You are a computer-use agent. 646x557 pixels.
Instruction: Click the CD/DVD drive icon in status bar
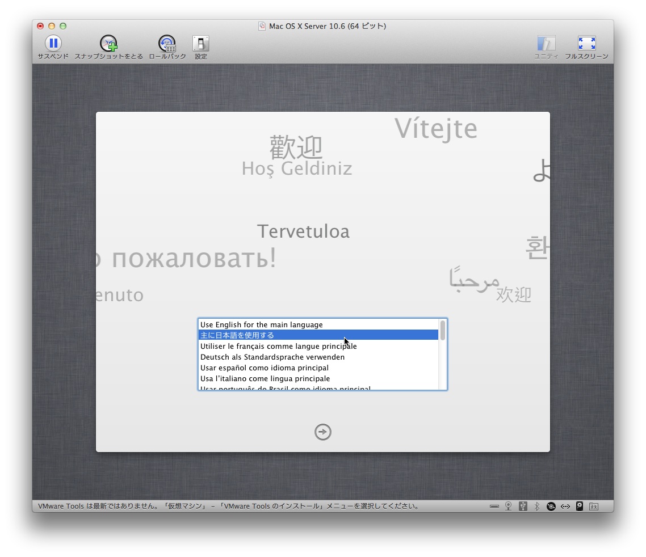coord(551,507)
